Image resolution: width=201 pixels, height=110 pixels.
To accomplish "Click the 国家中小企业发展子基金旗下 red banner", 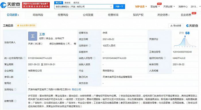I will [36, 5].
